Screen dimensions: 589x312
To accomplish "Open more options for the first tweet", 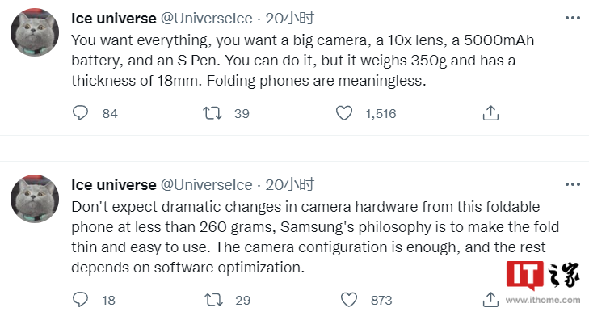I will pyautogui.click(x=573, y=18).
